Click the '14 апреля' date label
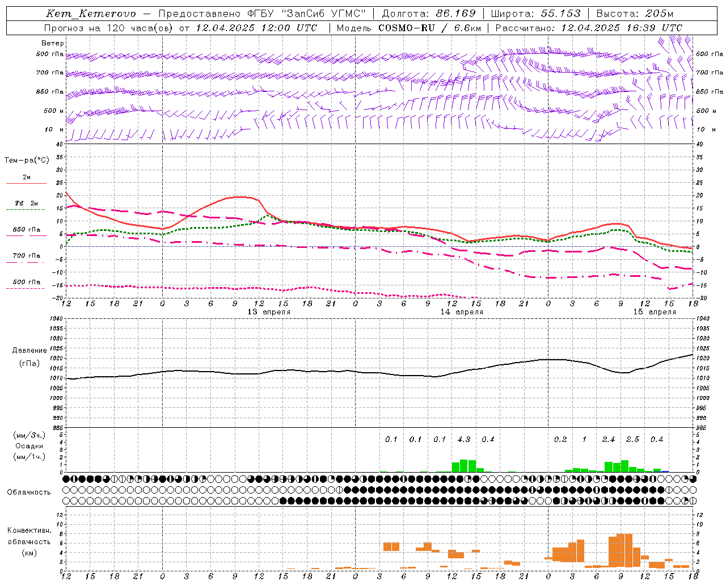The height and width of the screenshot is (581, 726). point(462,312)
